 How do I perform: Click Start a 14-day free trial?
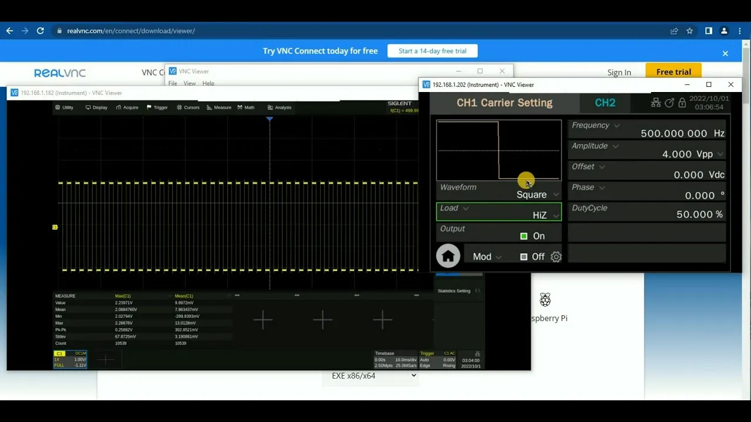click(432, 51)
